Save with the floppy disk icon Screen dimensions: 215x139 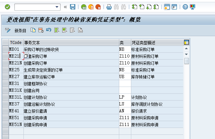tap(73, 7)
